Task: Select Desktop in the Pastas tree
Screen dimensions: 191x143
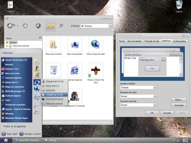Action: tap(13, 42)
